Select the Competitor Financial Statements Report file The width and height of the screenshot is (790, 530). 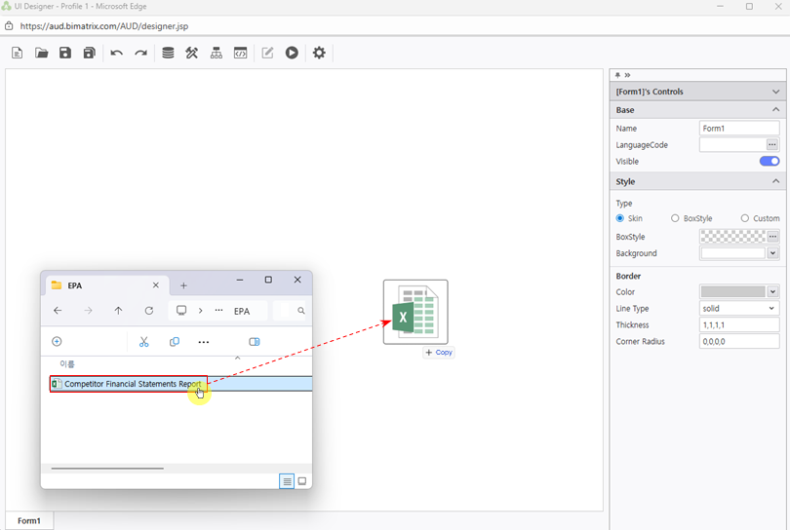point(132,385)
